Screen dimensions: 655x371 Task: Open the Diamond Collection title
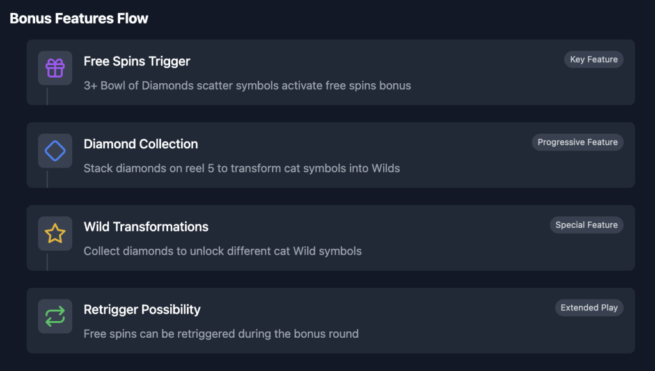pyautogui.click(x=141, y=144)
